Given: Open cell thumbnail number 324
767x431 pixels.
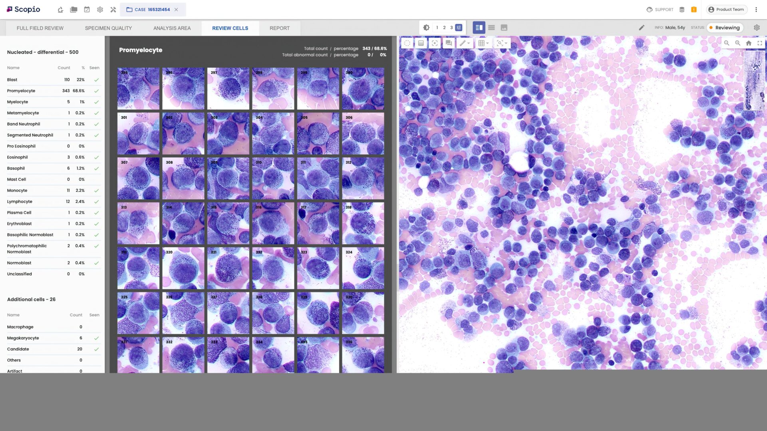Looking at the screenshot, I should point(363,268).
